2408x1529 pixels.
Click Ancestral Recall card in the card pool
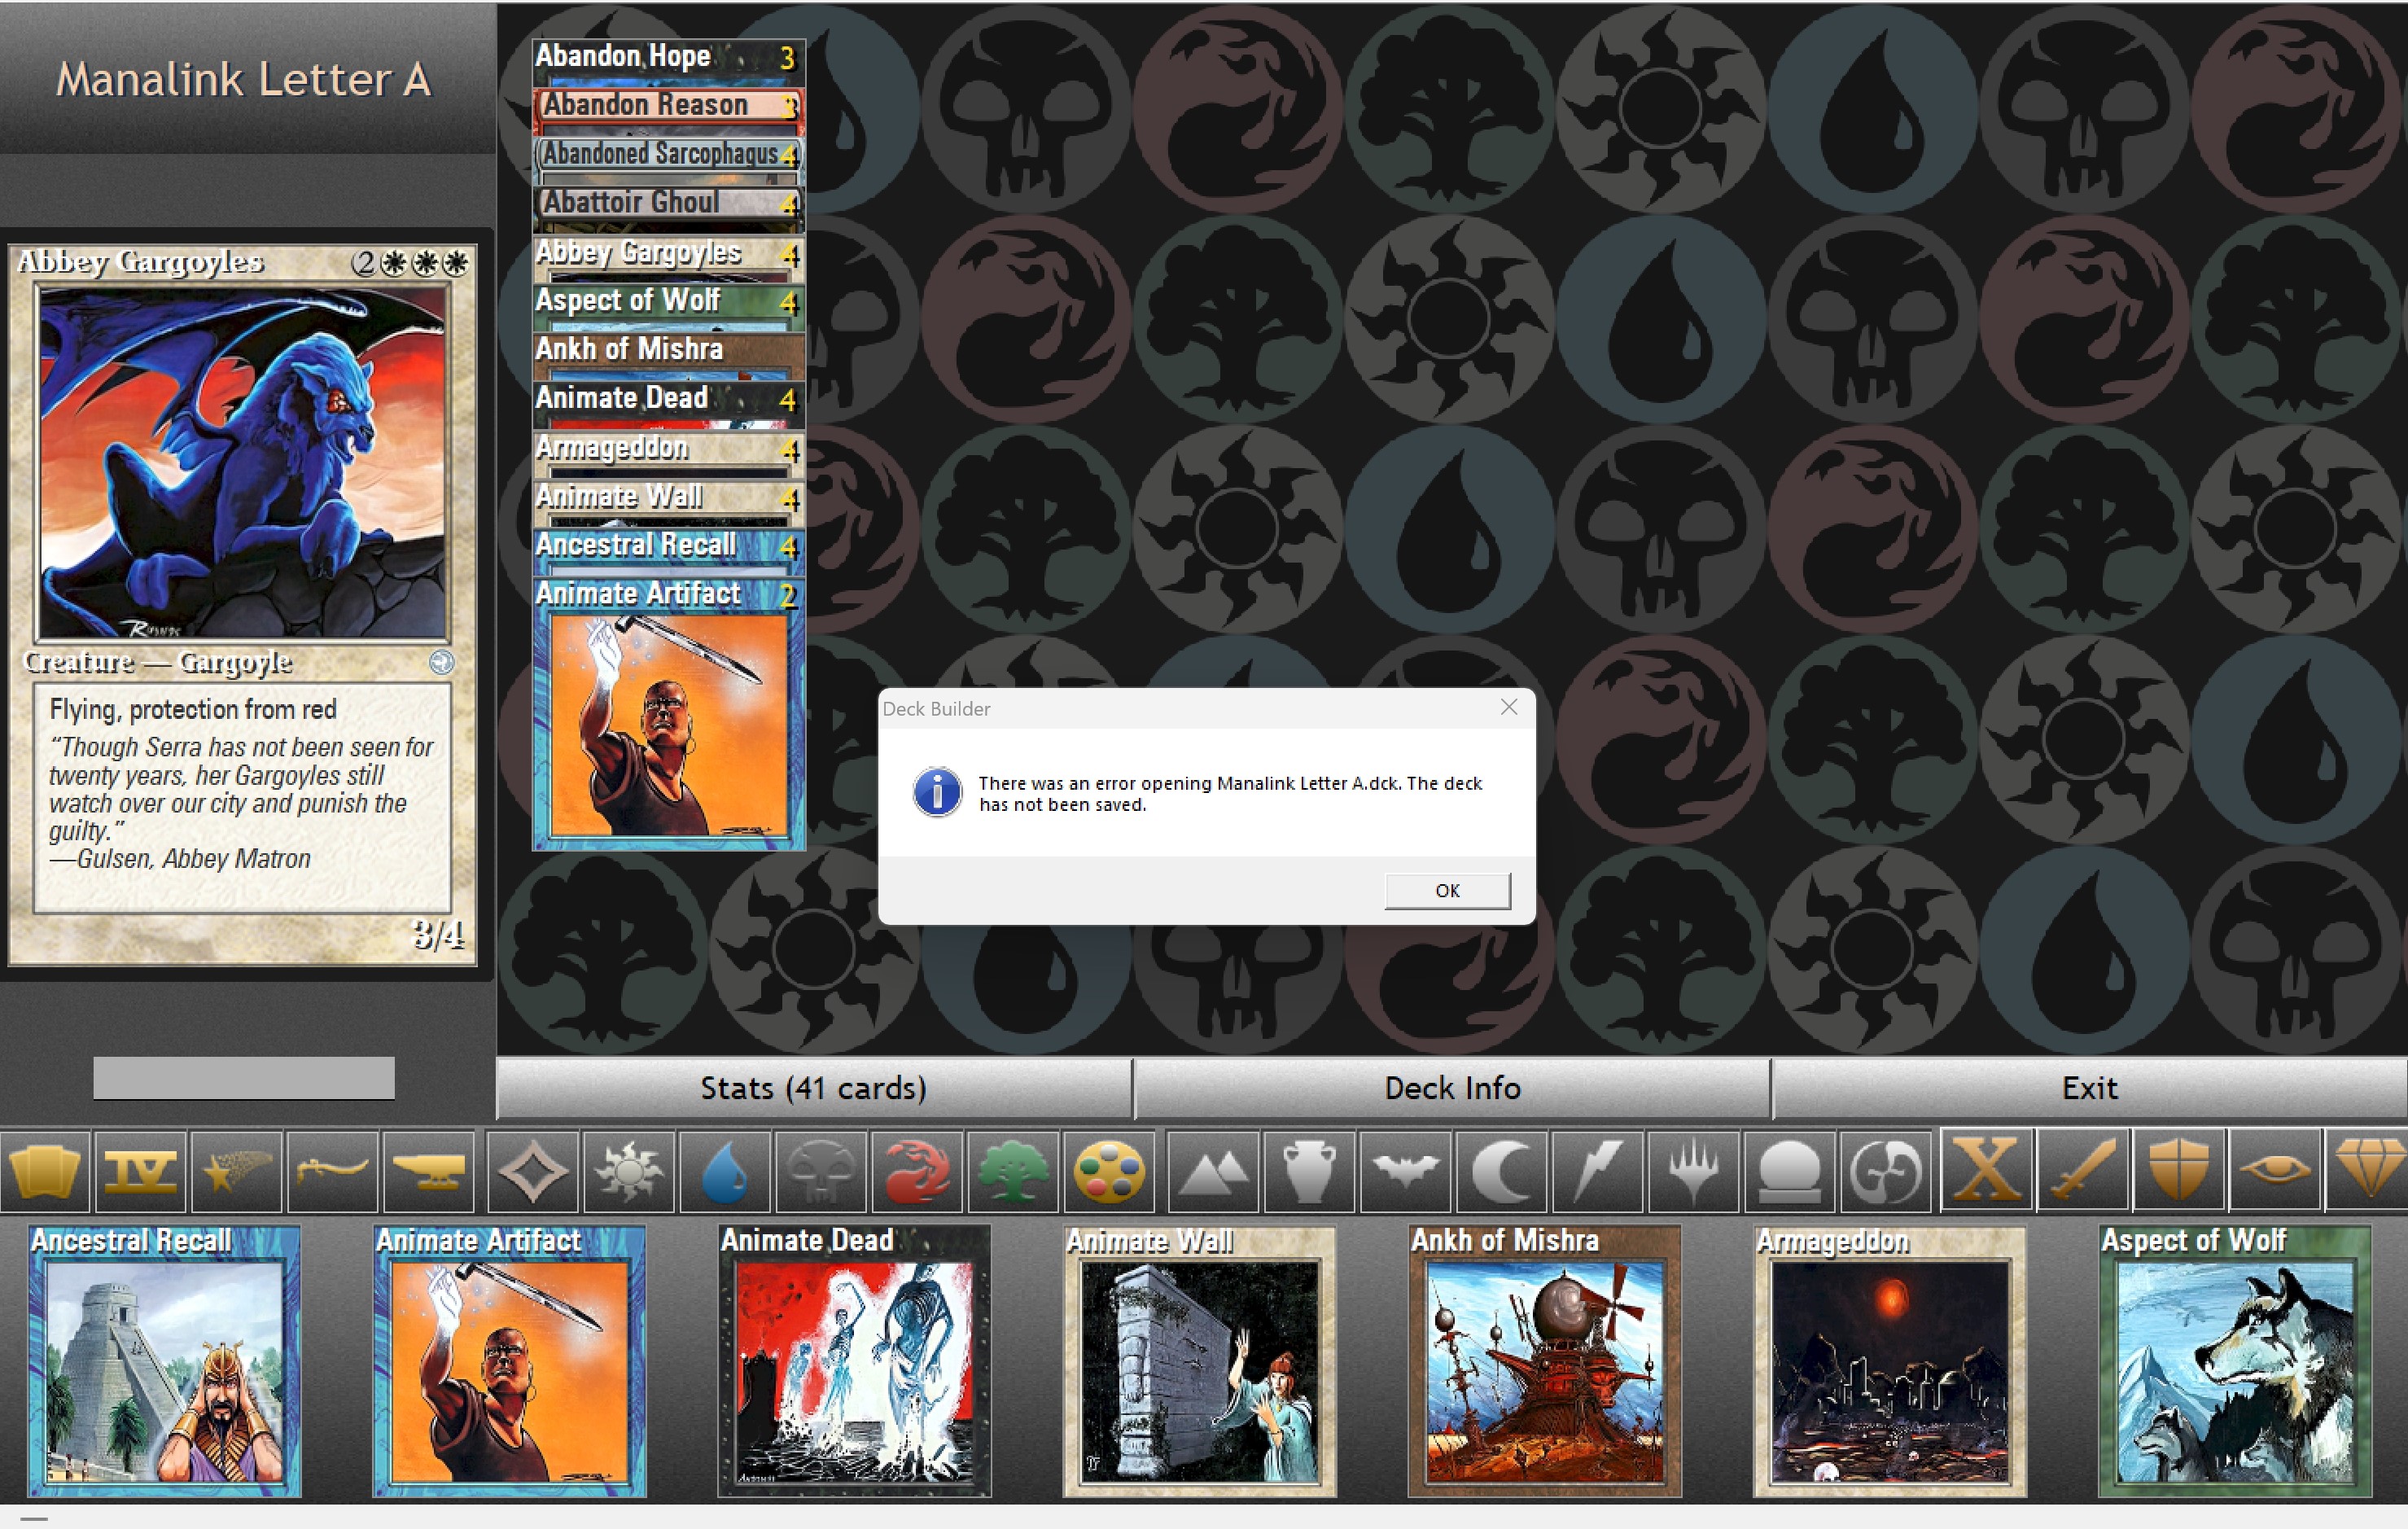coord(164,1361)
